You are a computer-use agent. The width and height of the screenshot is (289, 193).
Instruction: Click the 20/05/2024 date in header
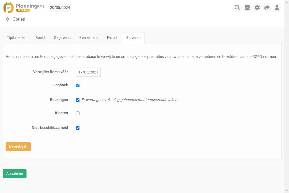(x=60, y=8)
